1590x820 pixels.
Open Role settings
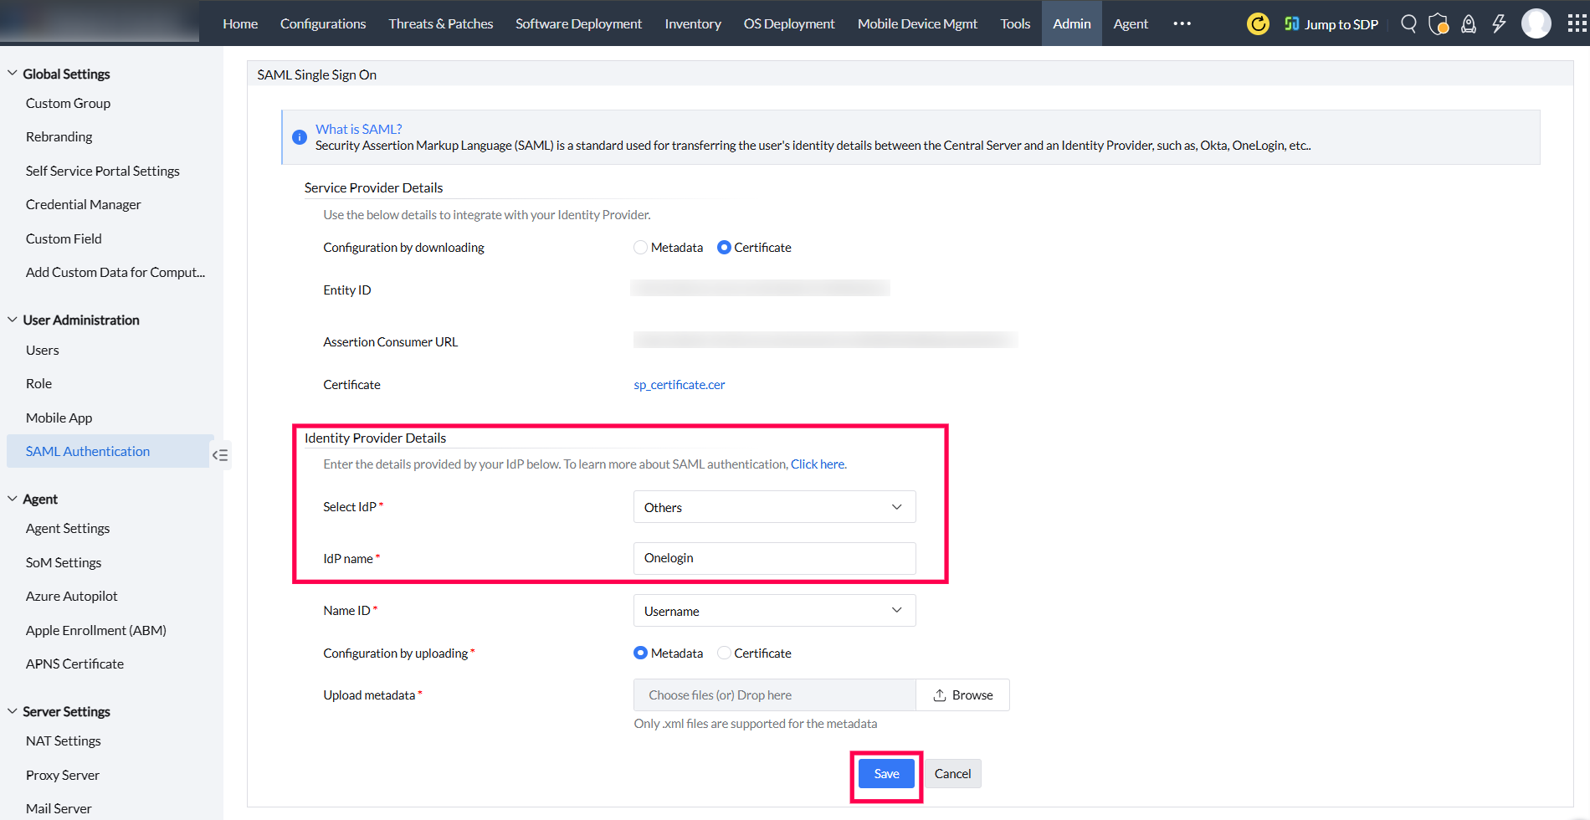(38, 383)
